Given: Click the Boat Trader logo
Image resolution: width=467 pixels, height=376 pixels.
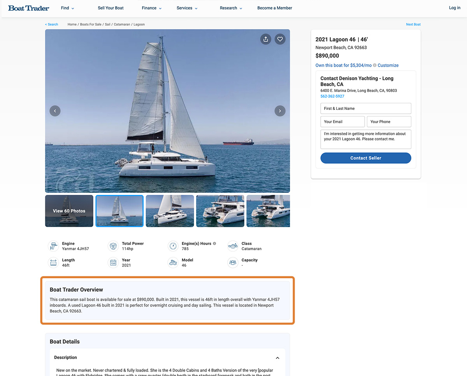Looking at the screenshot, I should (29, 8).
